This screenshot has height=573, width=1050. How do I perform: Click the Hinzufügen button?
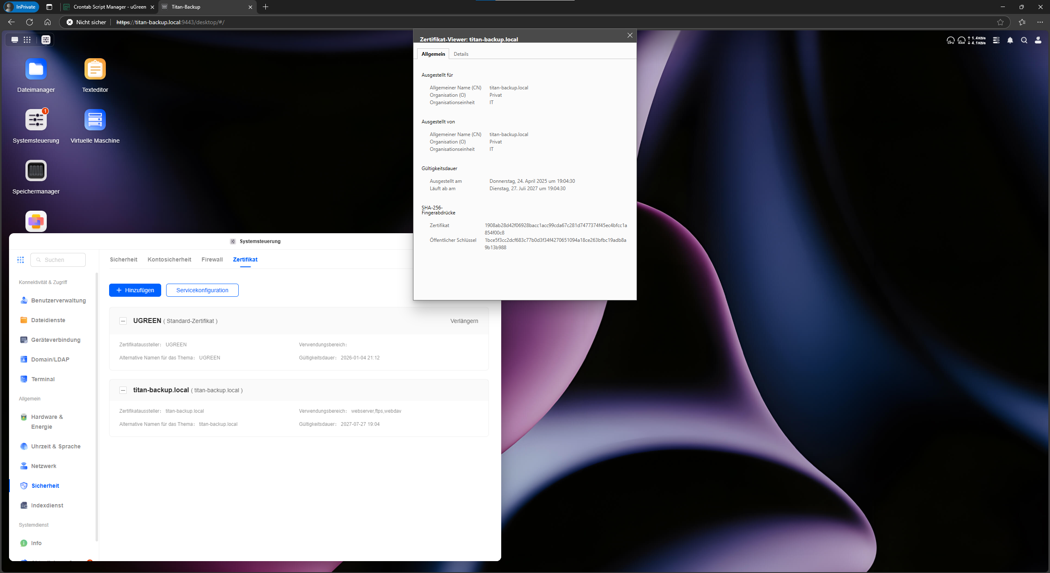tap(135, 290)
